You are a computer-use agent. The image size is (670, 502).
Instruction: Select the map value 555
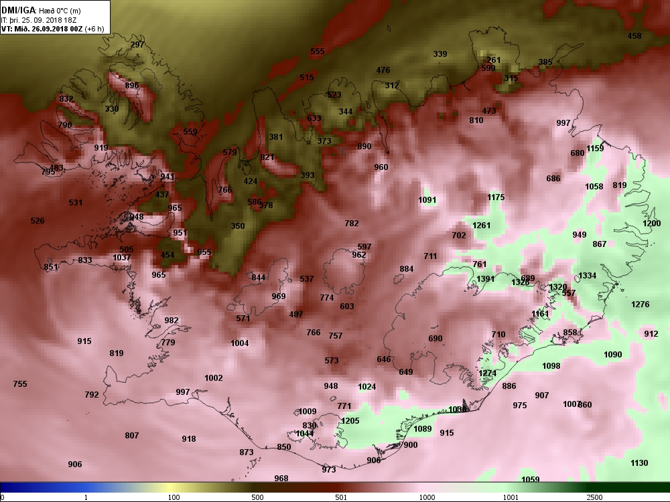tap(318, 52)
